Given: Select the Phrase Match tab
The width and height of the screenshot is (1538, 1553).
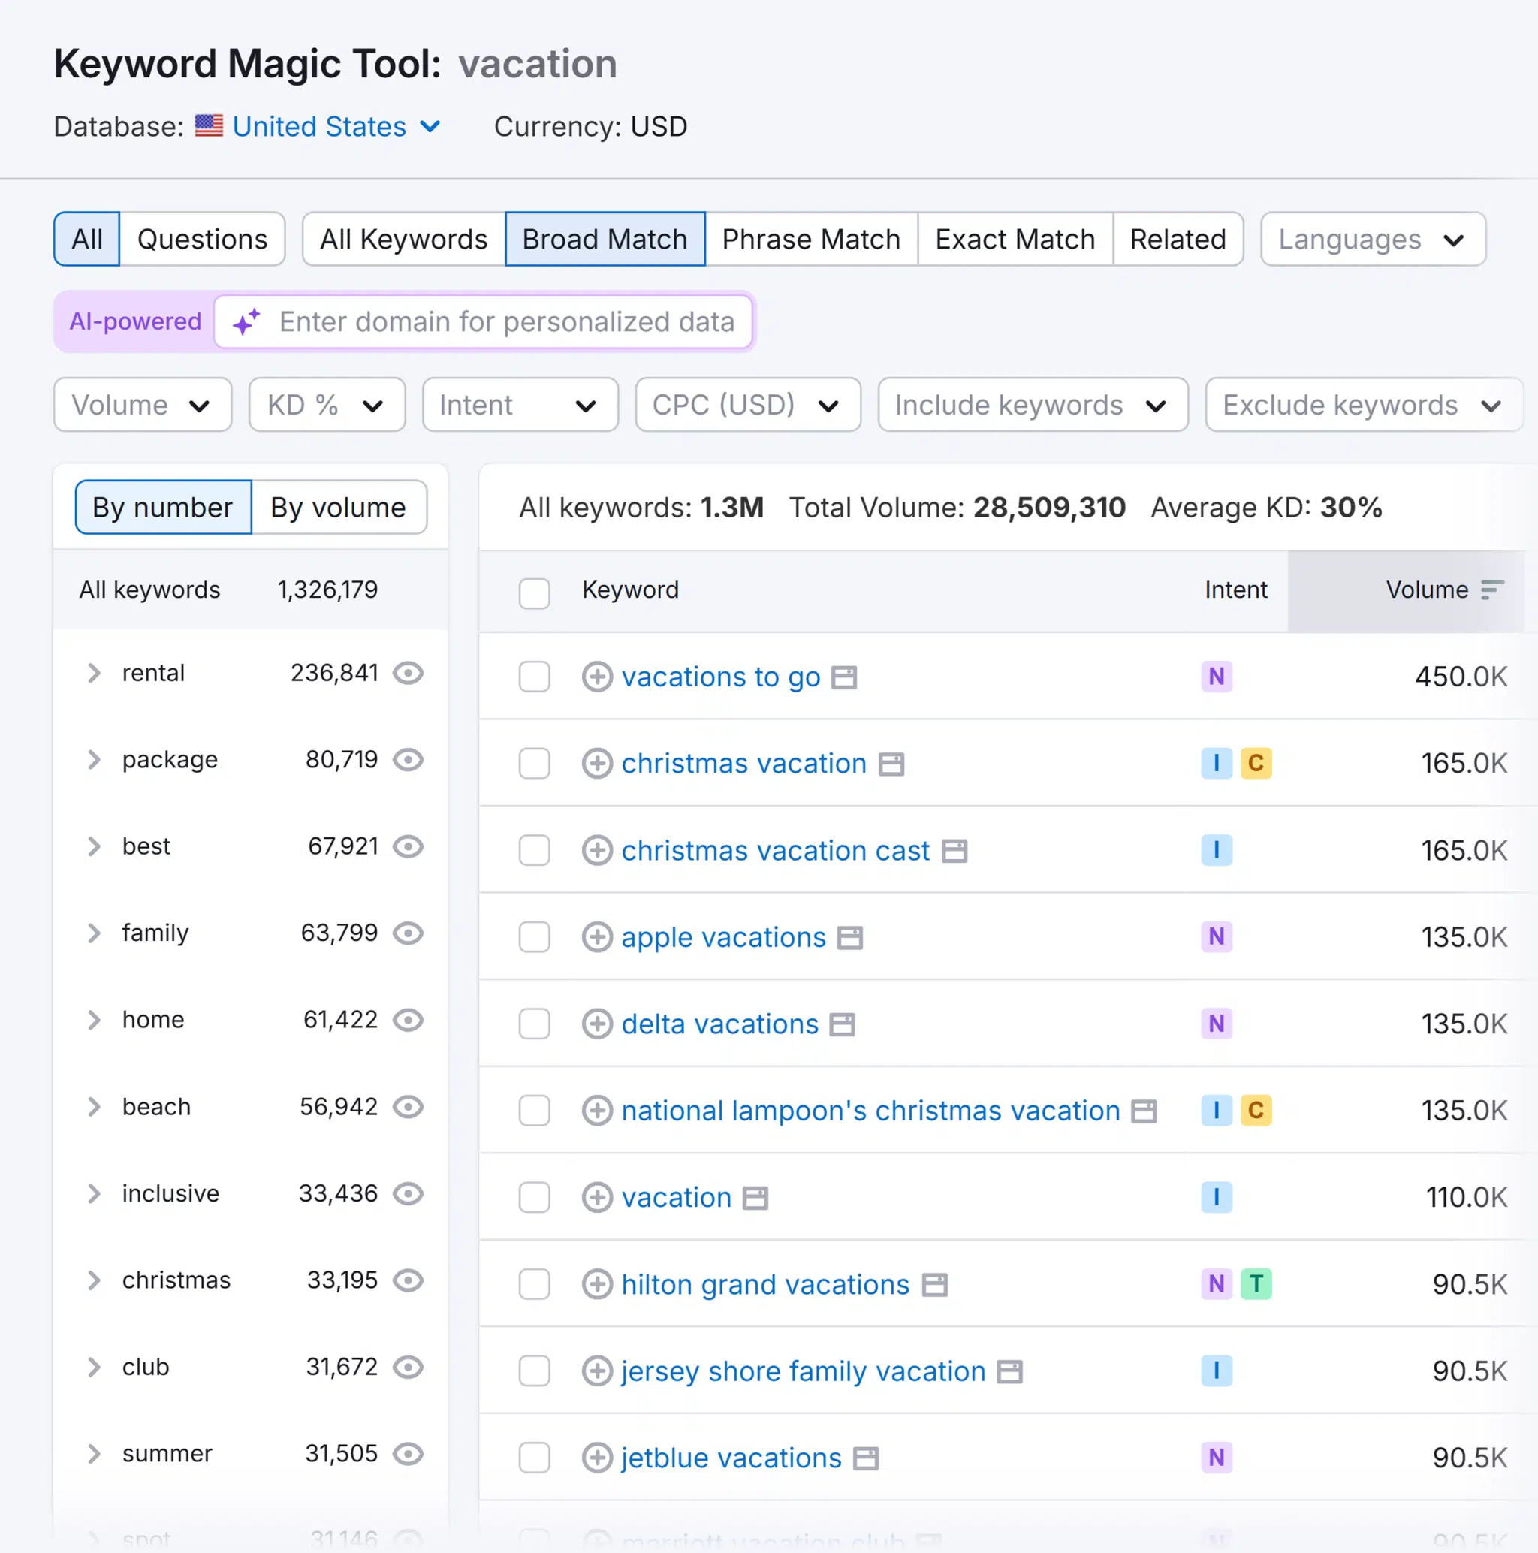Looking at the screenshot, I should 811,240.
